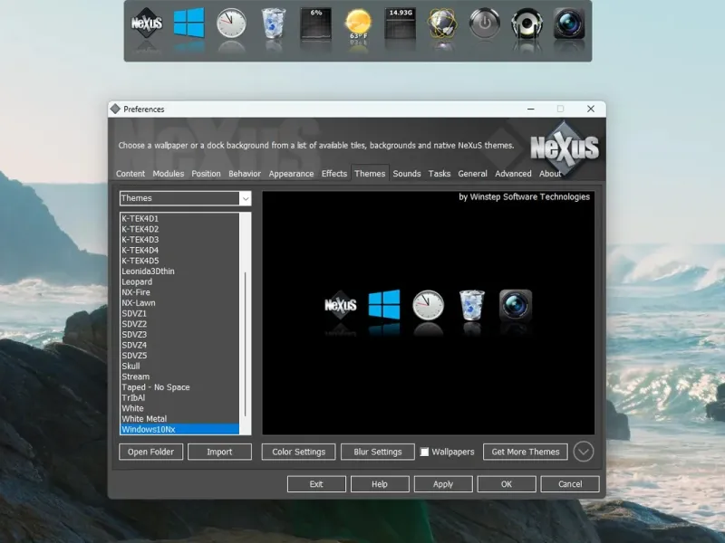Screen dimensions: 725x543
Task: Click the Apply button
Action: [x=443, y=484]
